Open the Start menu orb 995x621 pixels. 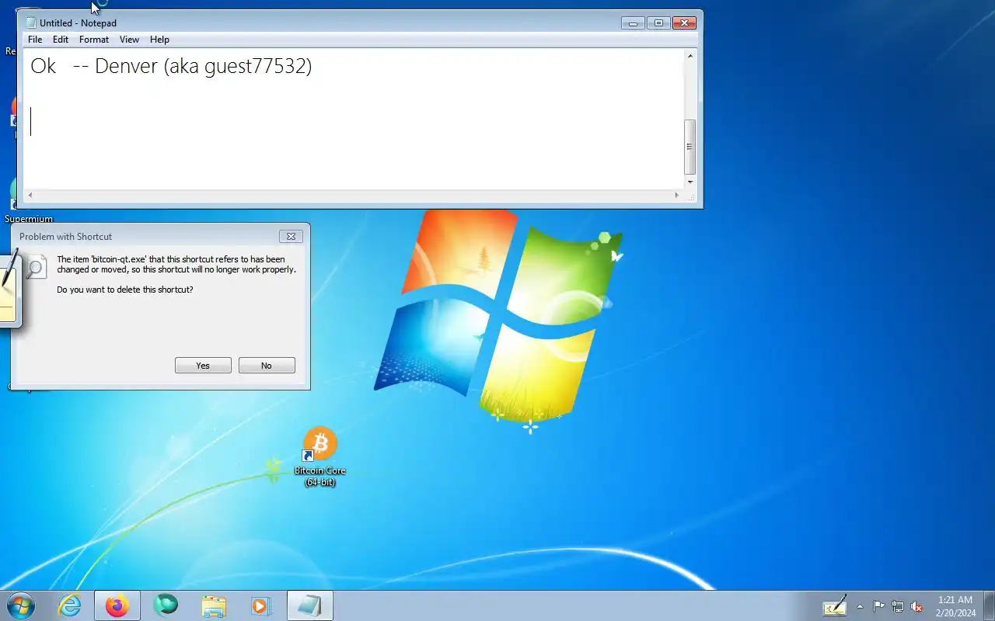20,605
